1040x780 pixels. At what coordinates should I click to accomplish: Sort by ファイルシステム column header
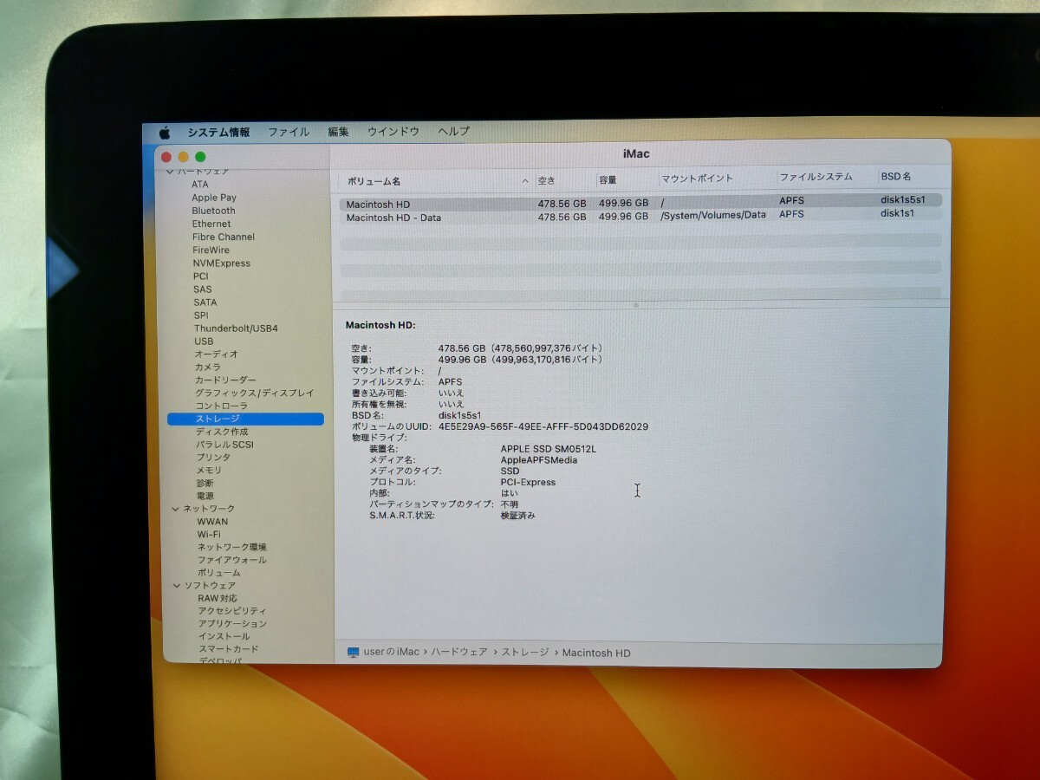click(x=816, y=177)
